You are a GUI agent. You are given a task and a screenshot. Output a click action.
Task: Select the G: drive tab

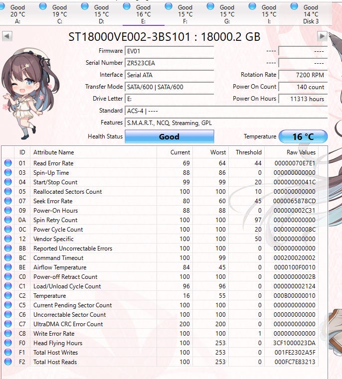pyautogui.click(x=227, y=13)
